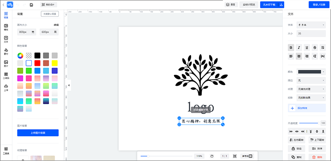Viewport: 331px width, 161px height.
Task: Click the opacity value box showing 100
Action: click(323, 123)
